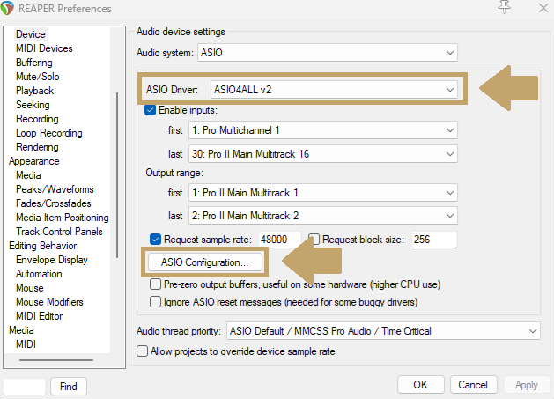
Task: Toggle Request sample rate checkbox
Action: point(155,240)
